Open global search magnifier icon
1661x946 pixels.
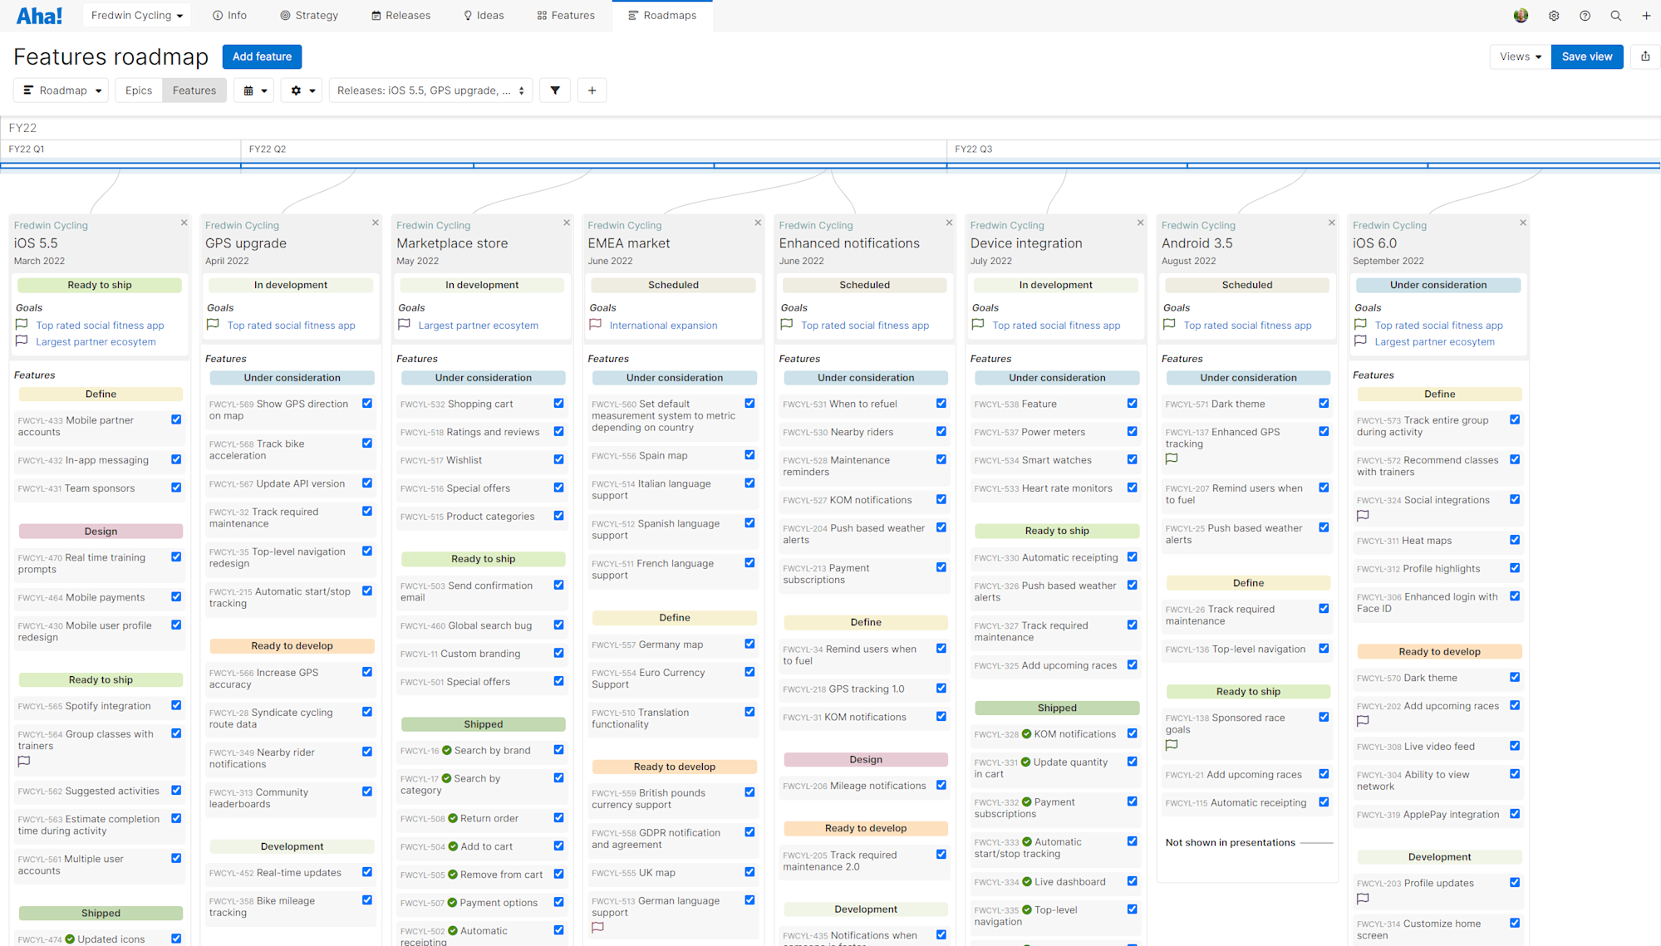[1615, 15]
